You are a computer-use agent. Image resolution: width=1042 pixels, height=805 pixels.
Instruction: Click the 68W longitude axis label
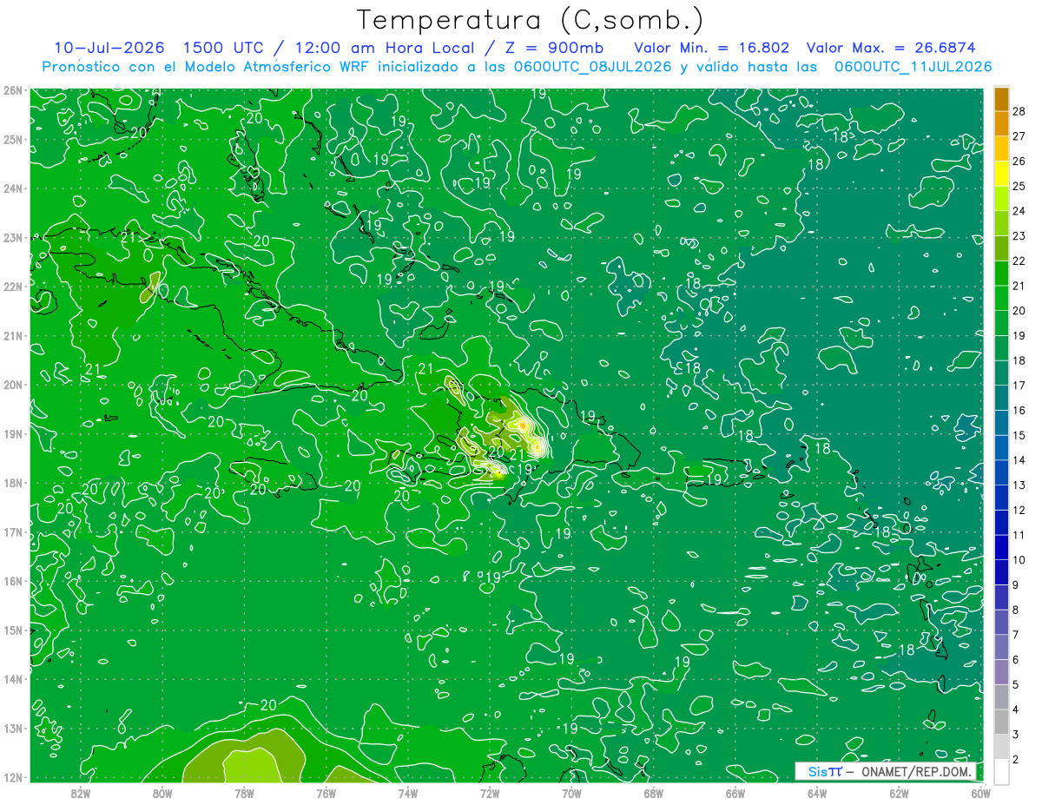[x=653, y=794]
